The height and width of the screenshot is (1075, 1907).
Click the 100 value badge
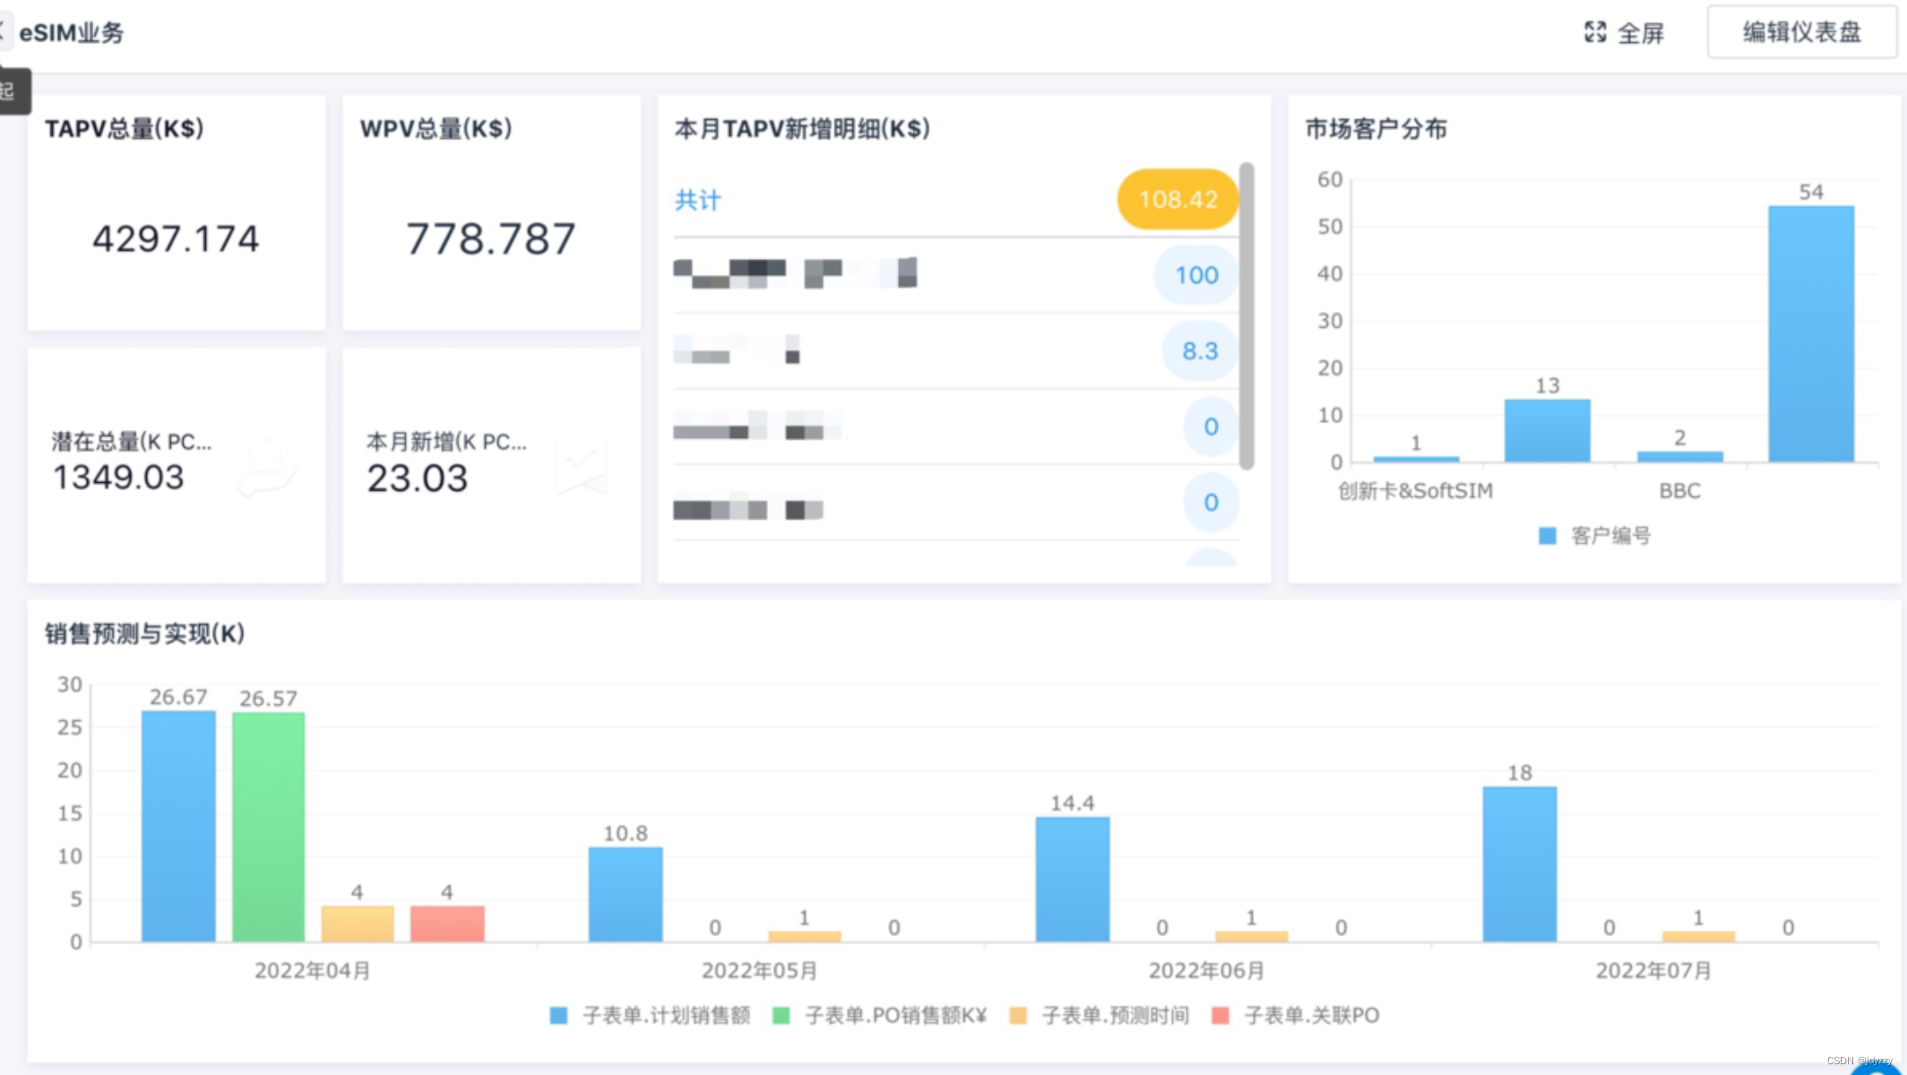(1196, 275)
